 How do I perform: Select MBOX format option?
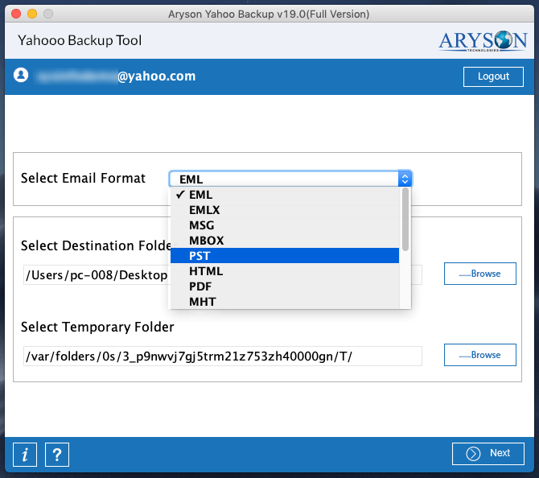285,241
